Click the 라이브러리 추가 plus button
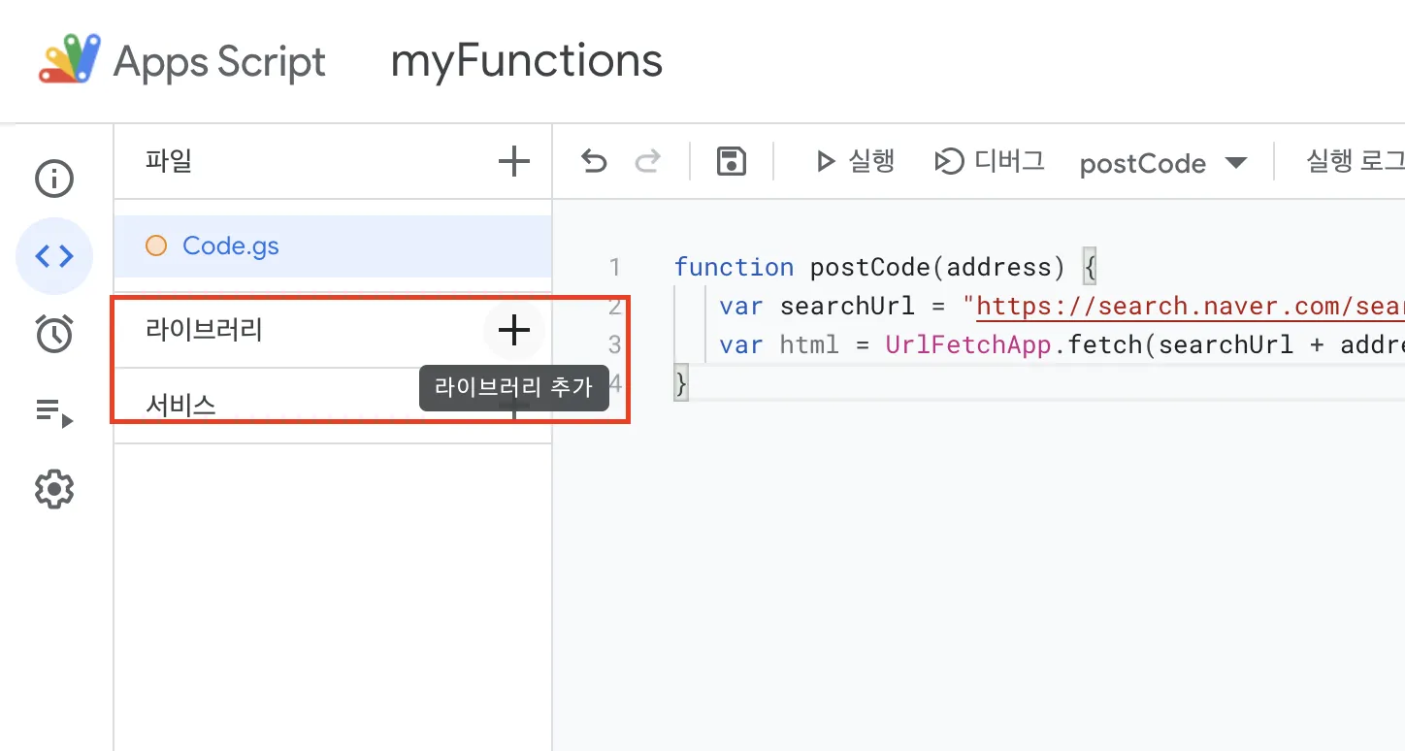Image resolution: width=1405 pixels, height=751 pixels. click(514, 331)
